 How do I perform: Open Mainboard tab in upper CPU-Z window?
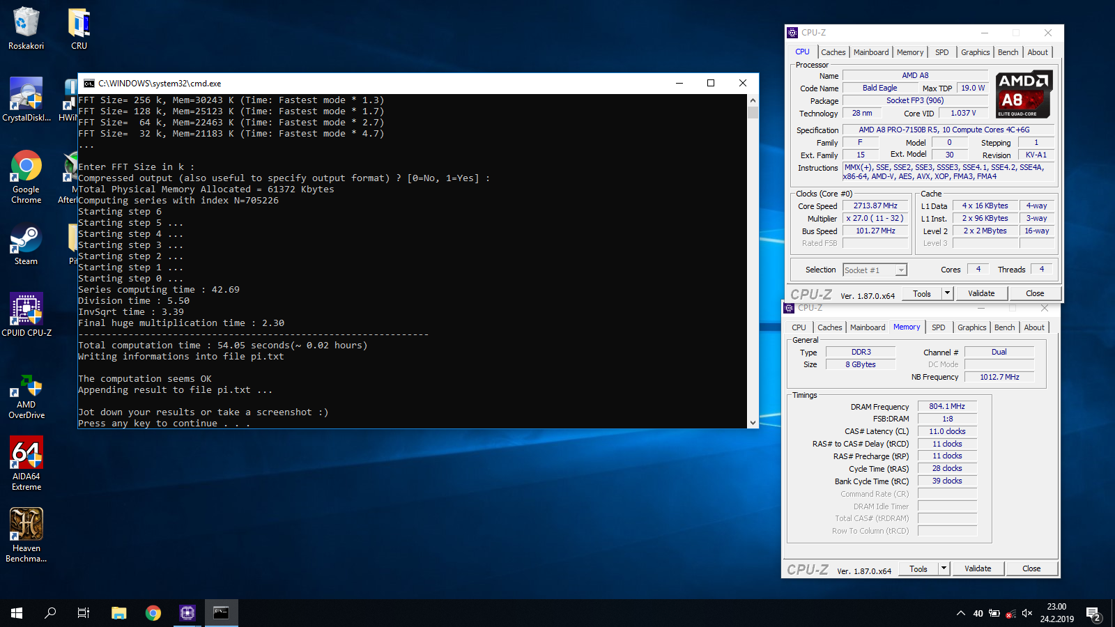point(871,52)
